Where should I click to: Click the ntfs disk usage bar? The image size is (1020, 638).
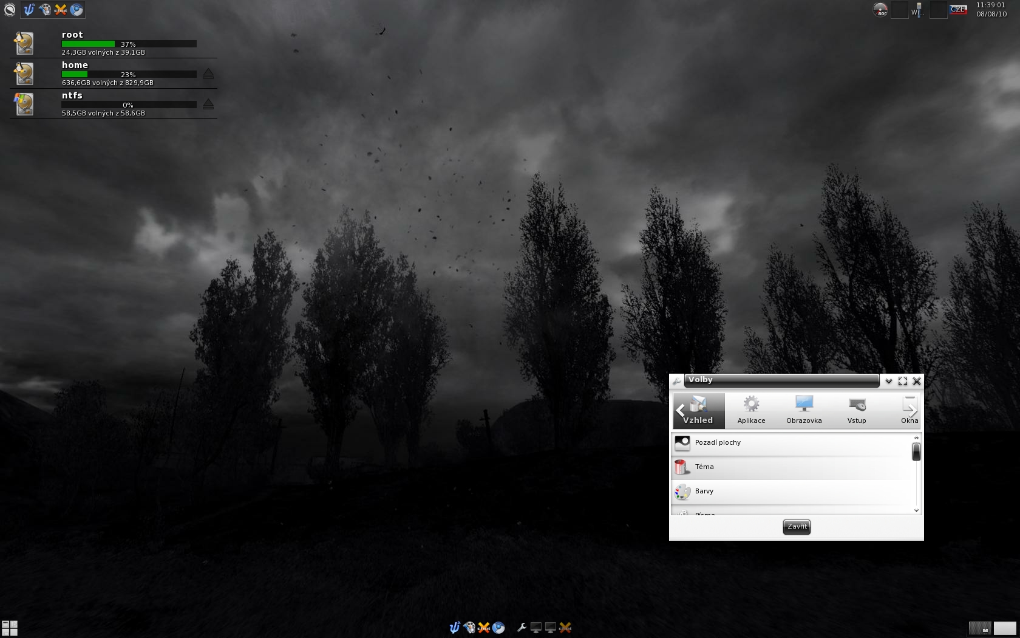(129, 105)
